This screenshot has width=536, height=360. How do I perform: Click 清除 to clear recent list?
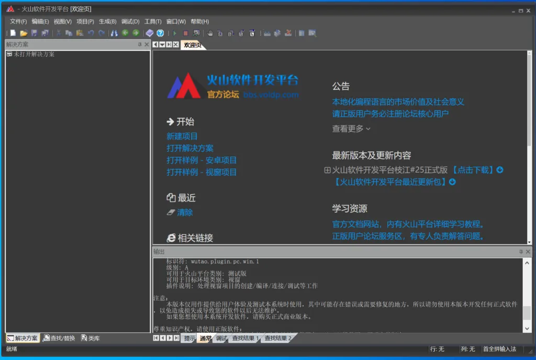click(x=185, y=212)
